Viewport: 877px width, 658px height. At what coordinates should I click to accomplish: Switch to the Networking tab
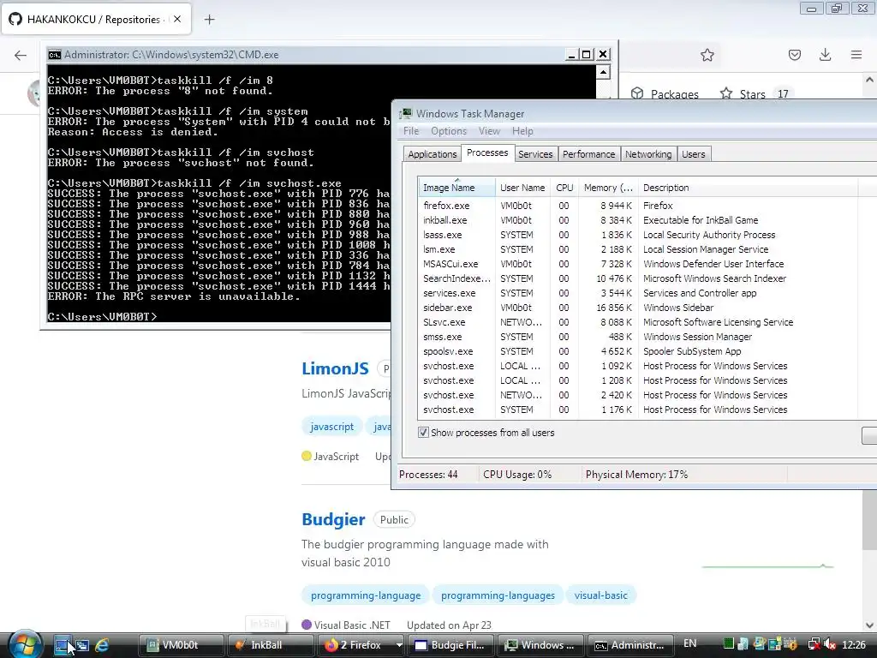(648, 154)
